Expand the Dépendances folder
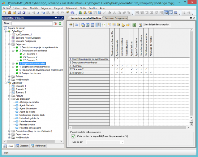The image size is (198, 157). pyautogui.click(x=9, y=134)
